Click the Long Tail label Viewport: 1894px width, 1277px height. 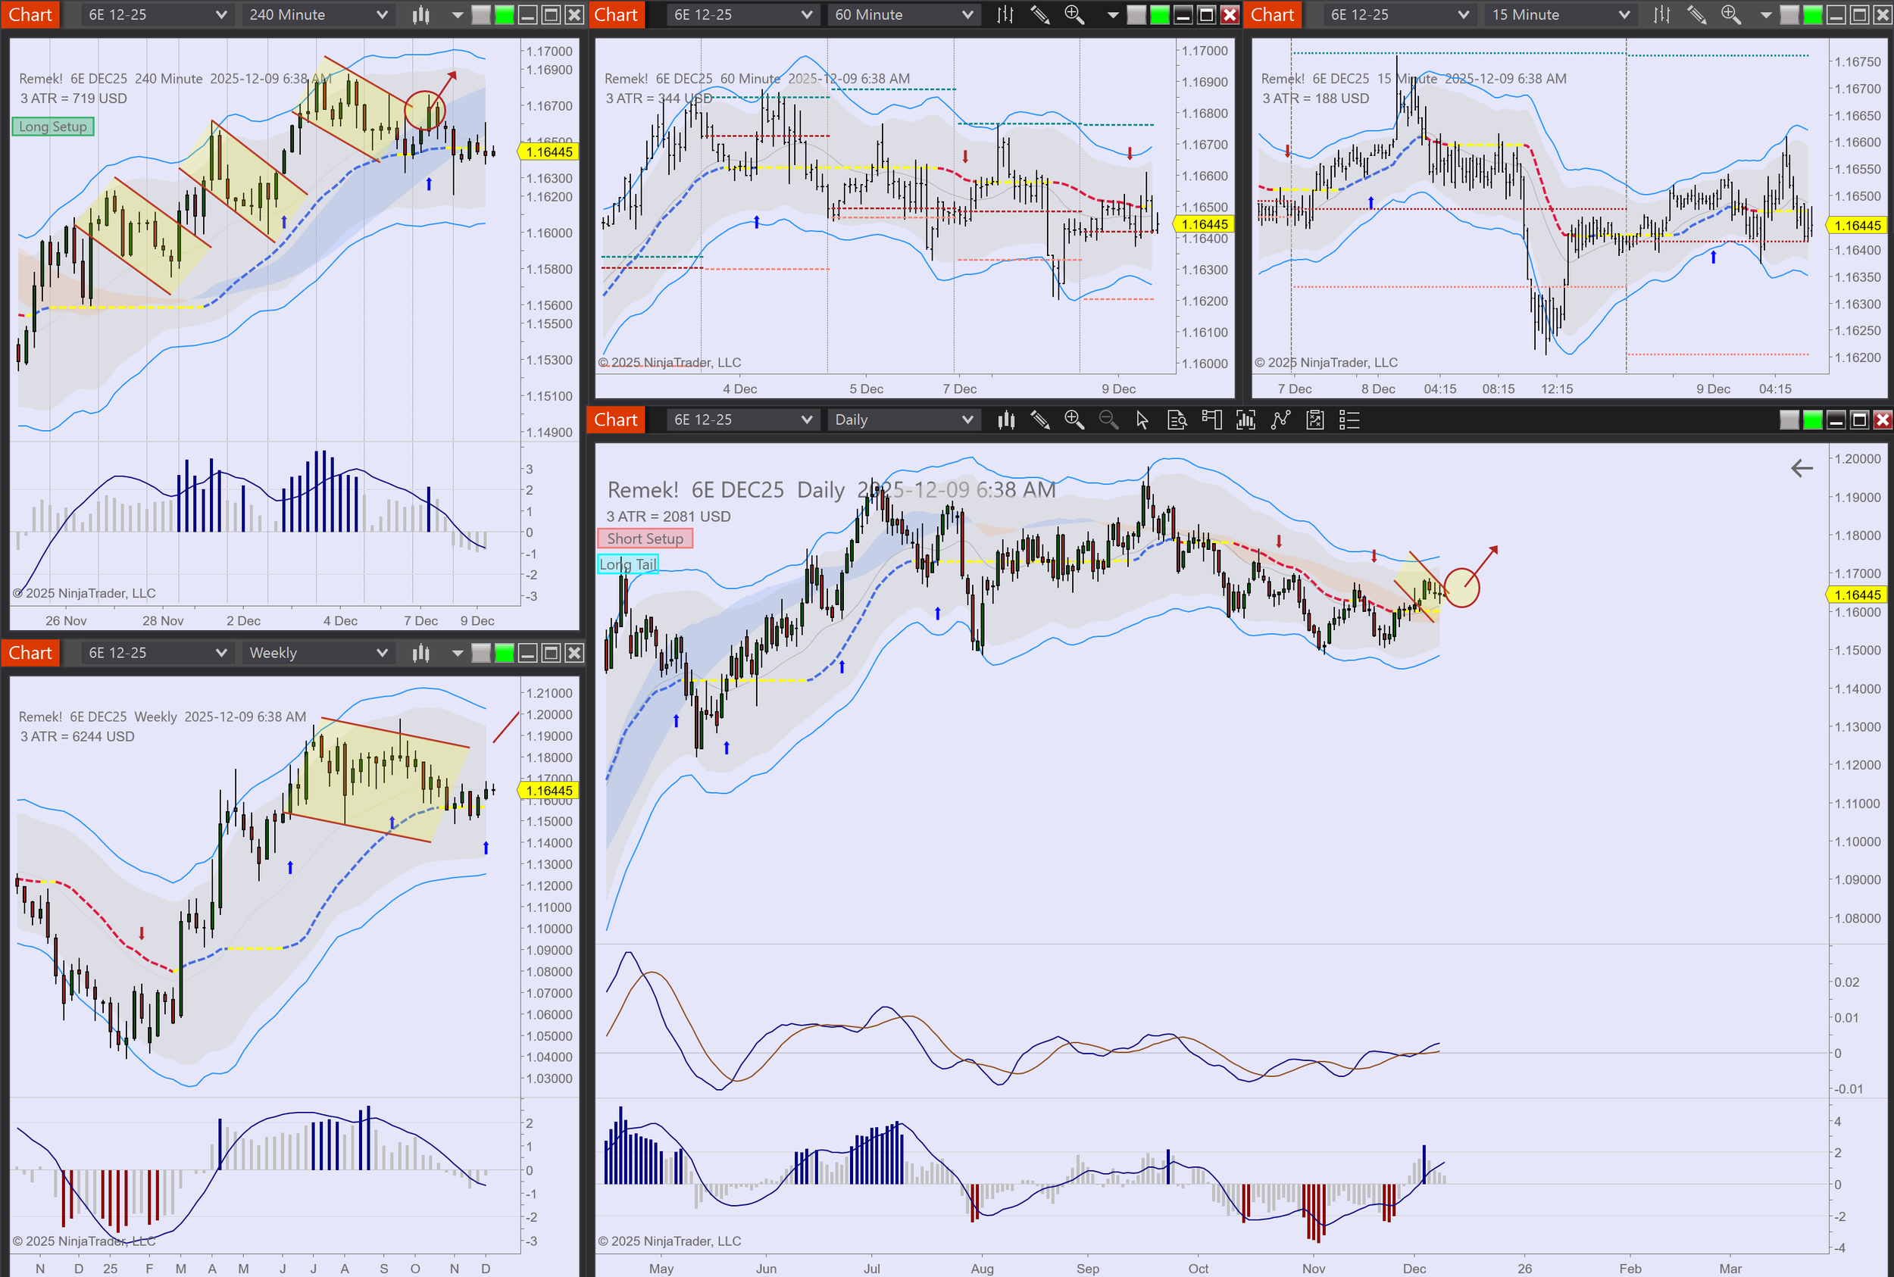coord(628,564)
